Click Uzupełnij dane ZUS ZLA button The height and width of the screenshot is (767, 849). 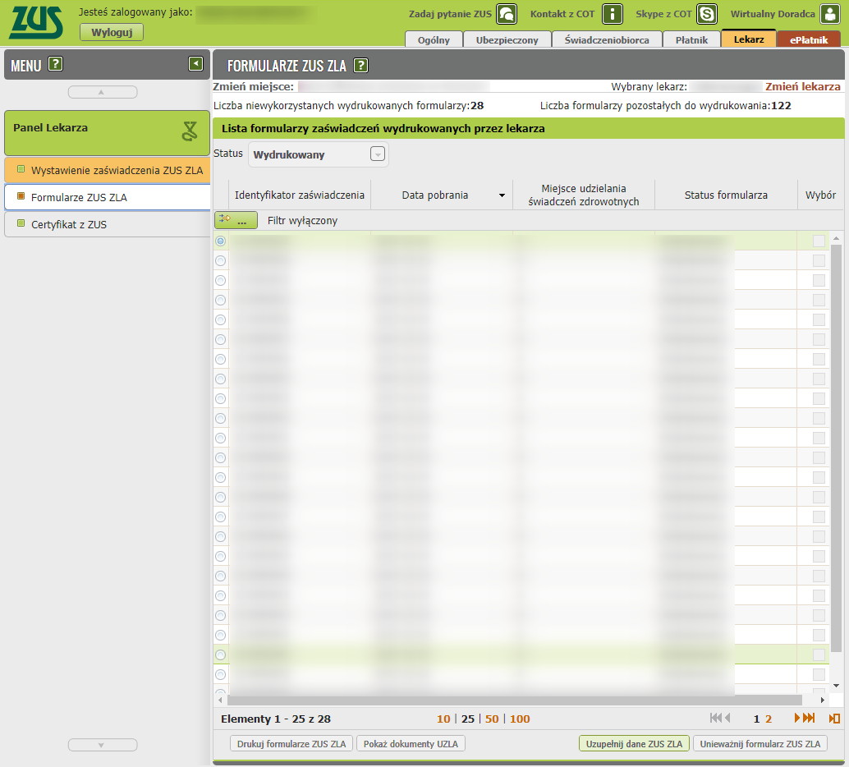pos(634,744)
